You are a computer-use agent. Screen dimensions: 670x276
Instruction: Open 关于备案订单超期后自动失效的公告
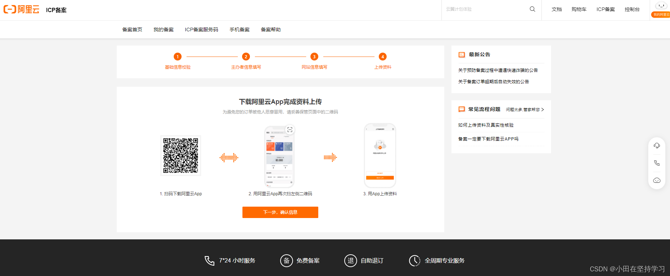pos(493,82)
